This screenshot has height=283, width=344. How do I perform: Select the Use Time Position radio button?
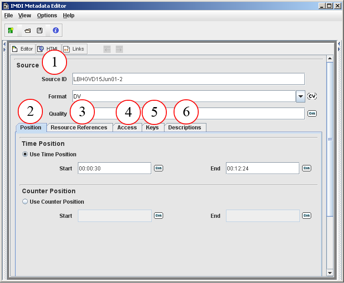pos(25,154)
